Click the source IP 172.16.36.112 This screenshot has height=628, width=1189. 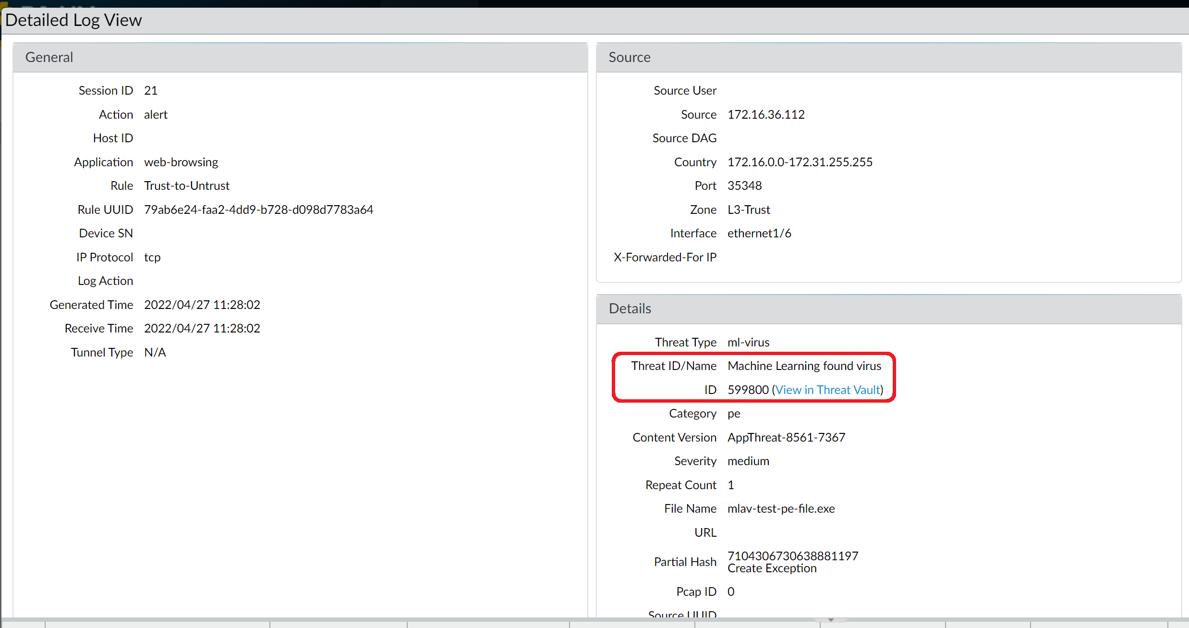[x=765, y=114]
